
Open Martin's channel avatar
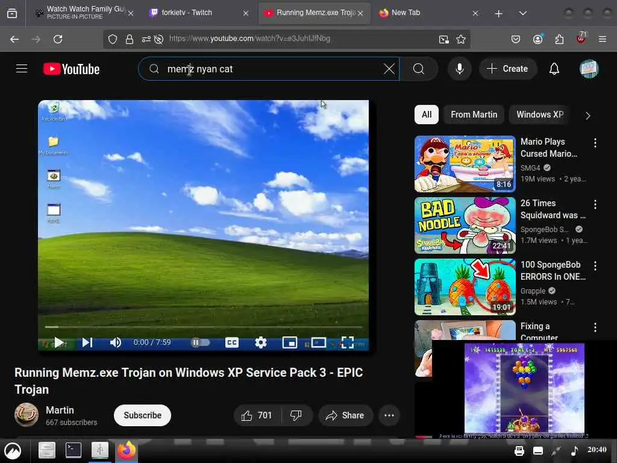click(x=27, y=415)
